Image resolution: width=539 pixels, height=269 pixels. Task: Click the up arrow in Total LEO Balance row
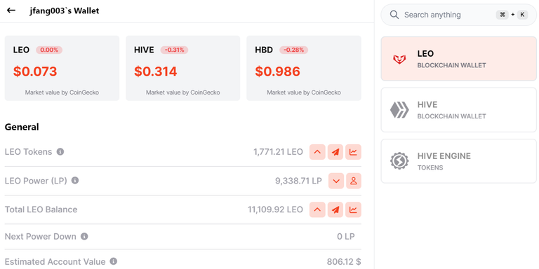[318, 209]
